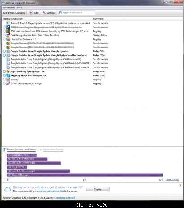Select the Raptr Desktop App icon

8,71
